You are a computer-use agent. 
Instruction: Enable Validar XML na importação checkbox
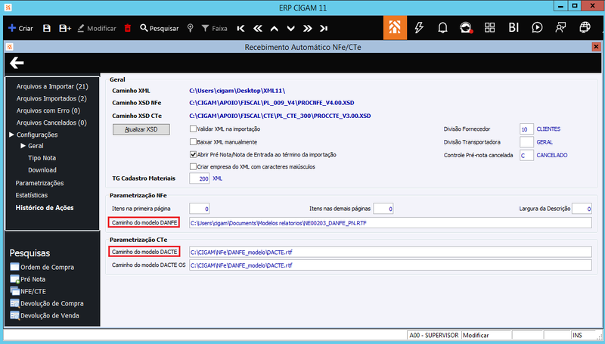click(x=193, y=129)
